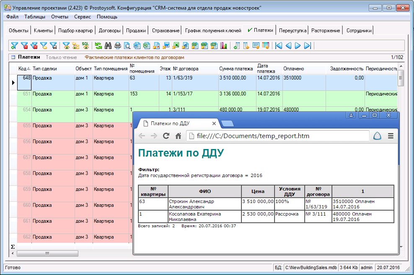Click the SQL query view icon
Screen dimensions: 414x275
tap(85, 46)
